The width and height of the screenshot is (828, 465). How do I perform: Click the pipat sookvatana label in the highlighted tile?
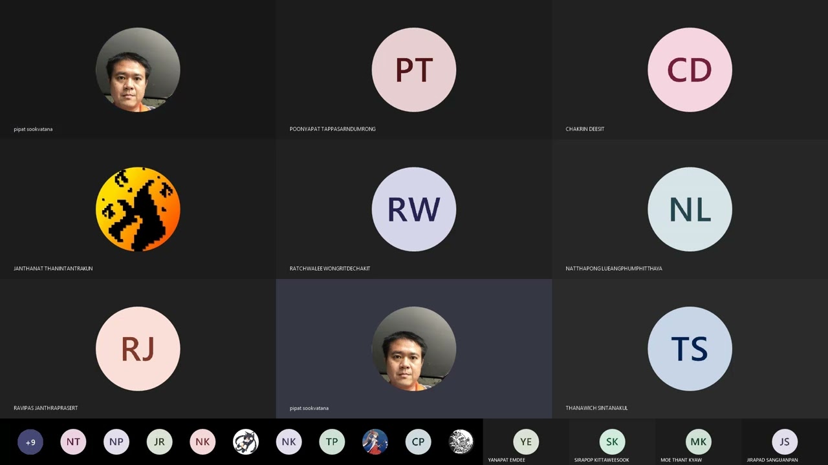[309, 408]
